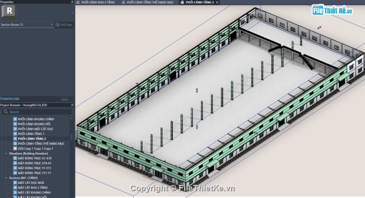Select PHỐI CẢNH TẦNG 2 in browser tree
This screenshot has width=365, height=198.
coord(32,138)
